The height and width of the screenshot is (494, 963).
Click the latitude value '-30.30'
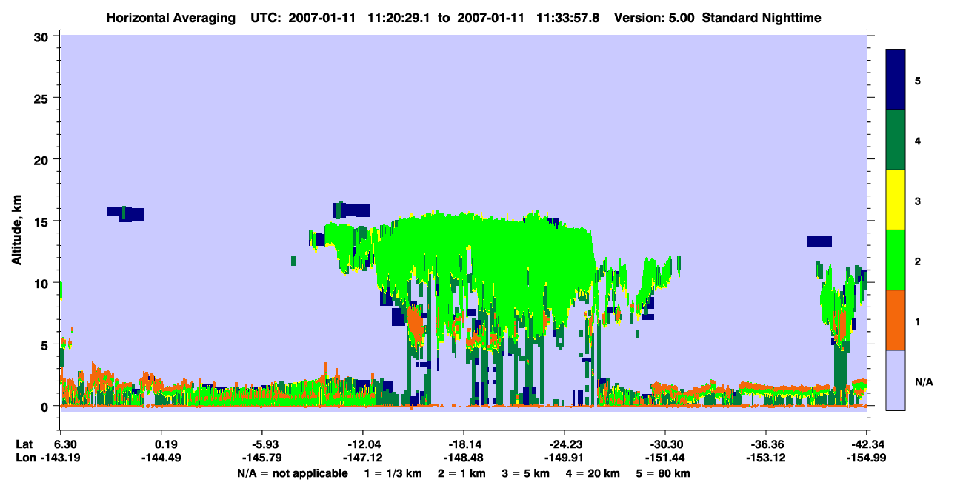click(665, 444)
